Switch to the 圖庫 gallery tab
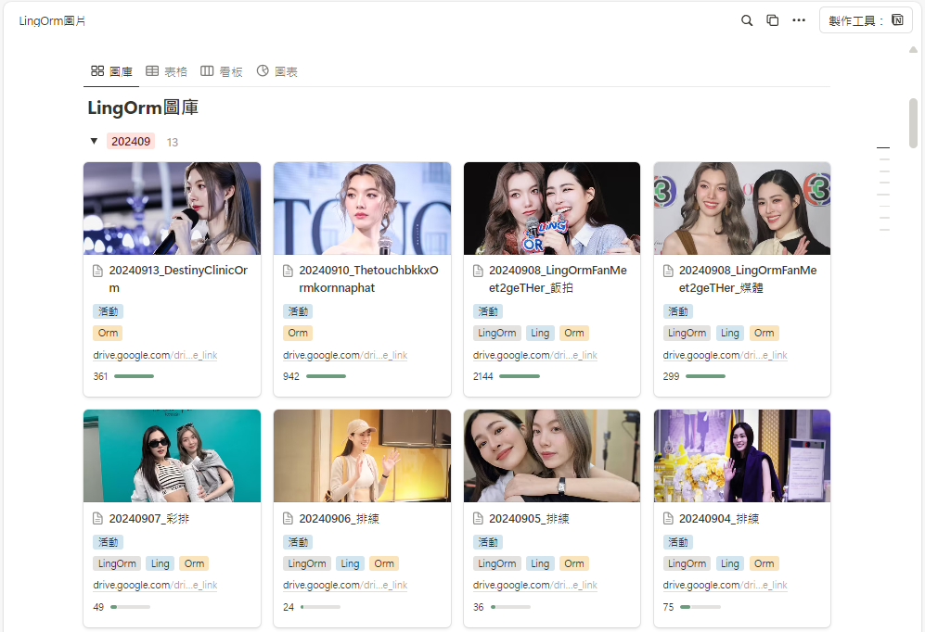925x632 pixels. 111,72
